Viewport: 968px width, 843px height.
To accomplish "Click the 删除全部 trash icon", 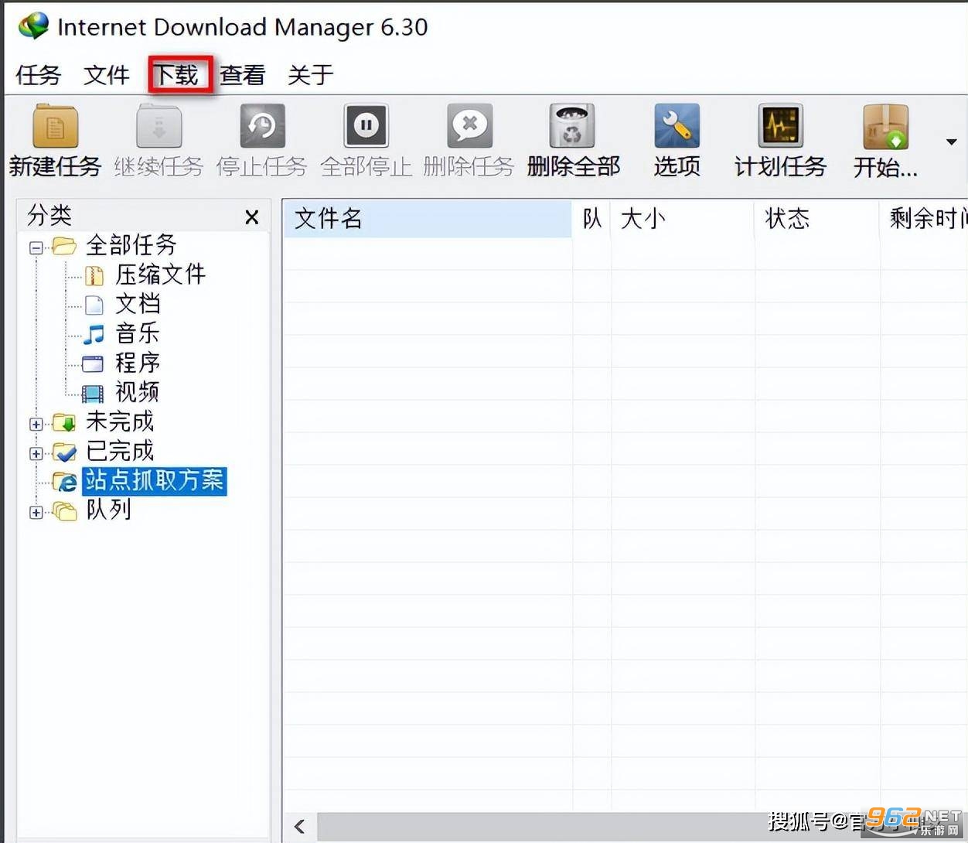I will (572, 126).
